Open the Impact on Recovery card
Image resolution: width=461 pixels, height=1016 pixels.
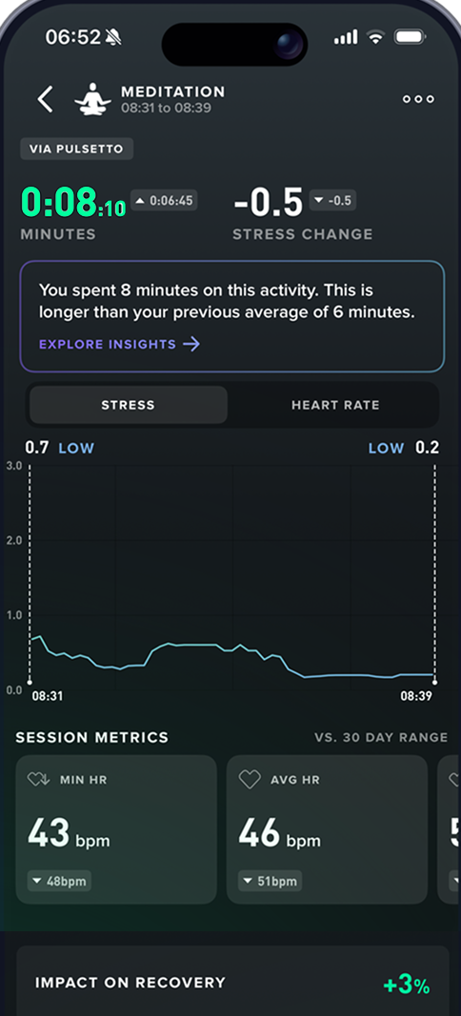click(232, 981)
